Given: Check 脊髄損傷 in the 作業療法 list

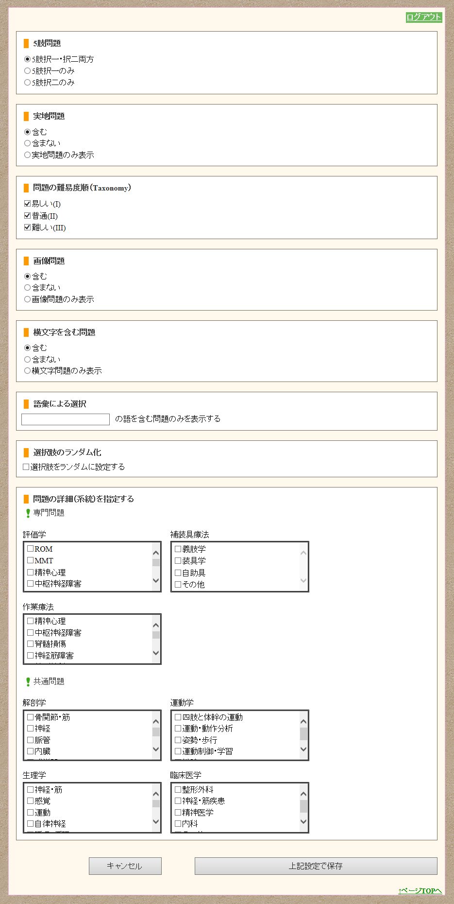Looking at the screenshot, I should pyautogui.click(x=31, y=644).
